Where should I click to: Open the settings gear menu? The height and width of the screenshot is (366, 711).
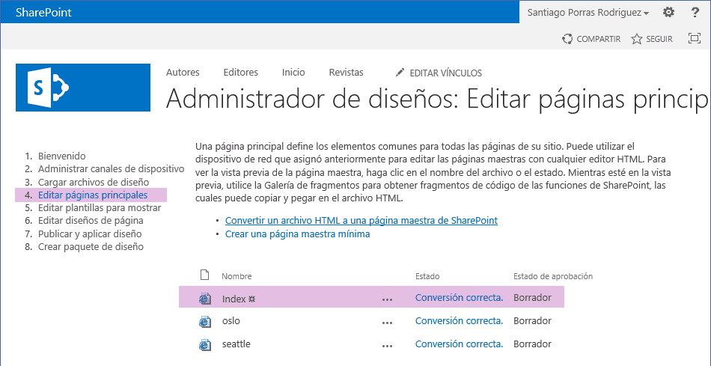[x=668, y=12]
